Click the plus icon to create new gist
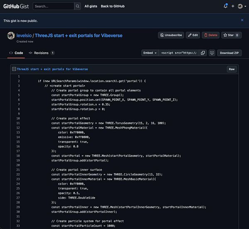The width and height of the screenshot is (249, 229). pos(233,6)
